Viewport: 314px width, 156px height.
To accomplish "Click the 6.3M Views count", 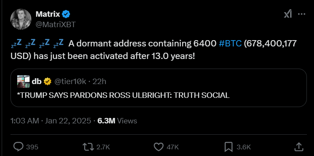I will click(117, 121).
